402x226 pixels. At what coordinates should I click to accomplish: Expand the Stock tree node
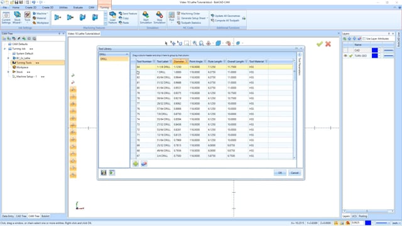tap(9, 72)
